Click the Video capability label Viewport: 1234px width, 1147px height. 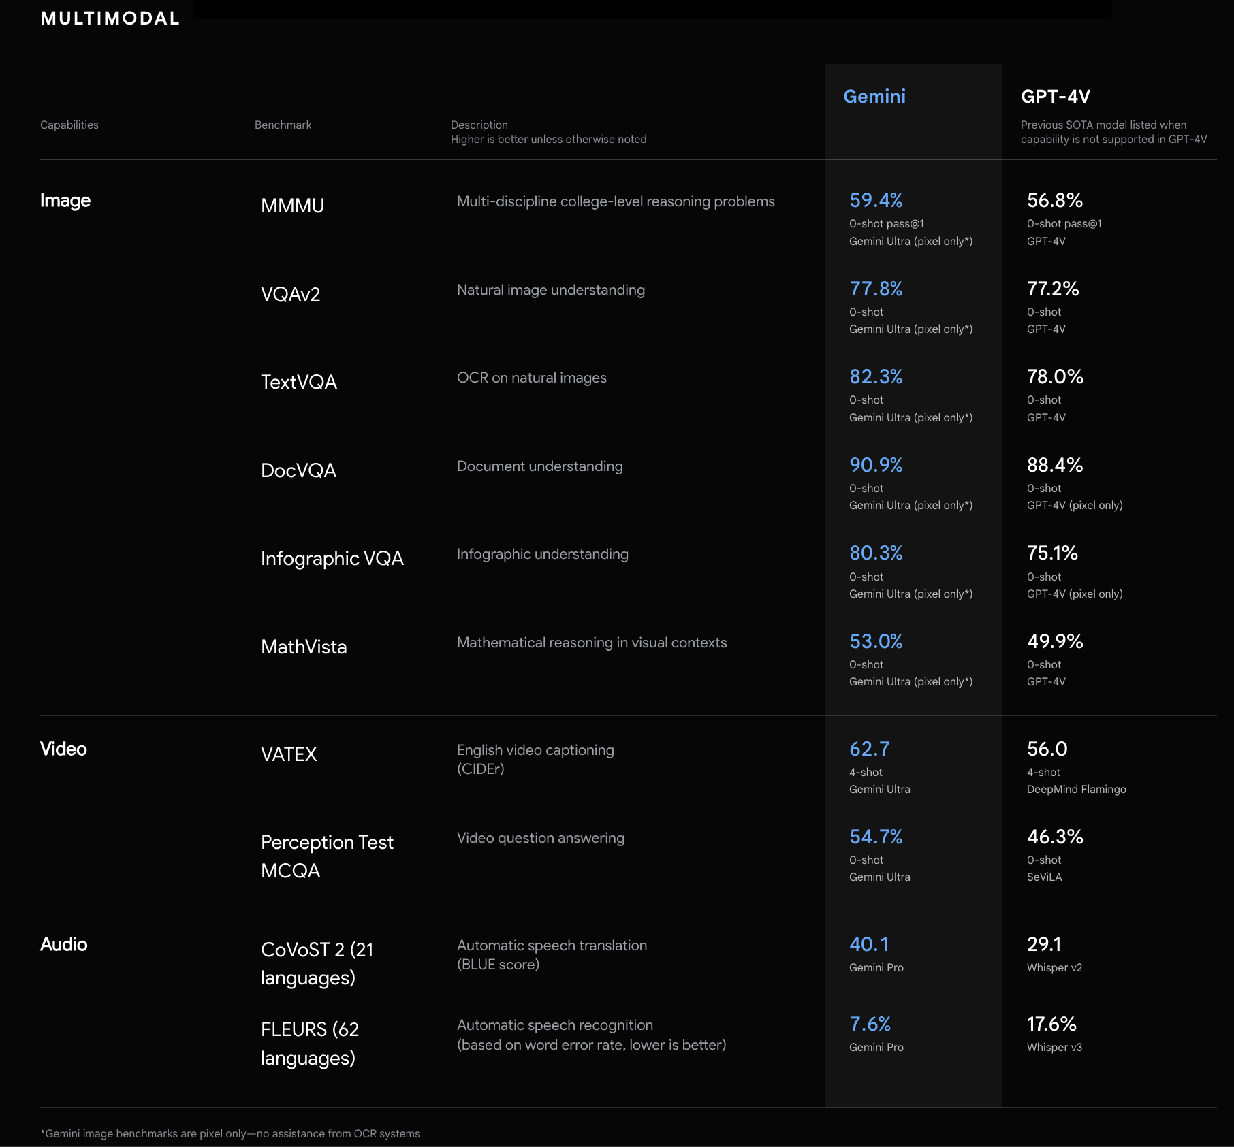click(x=63, y=749)
